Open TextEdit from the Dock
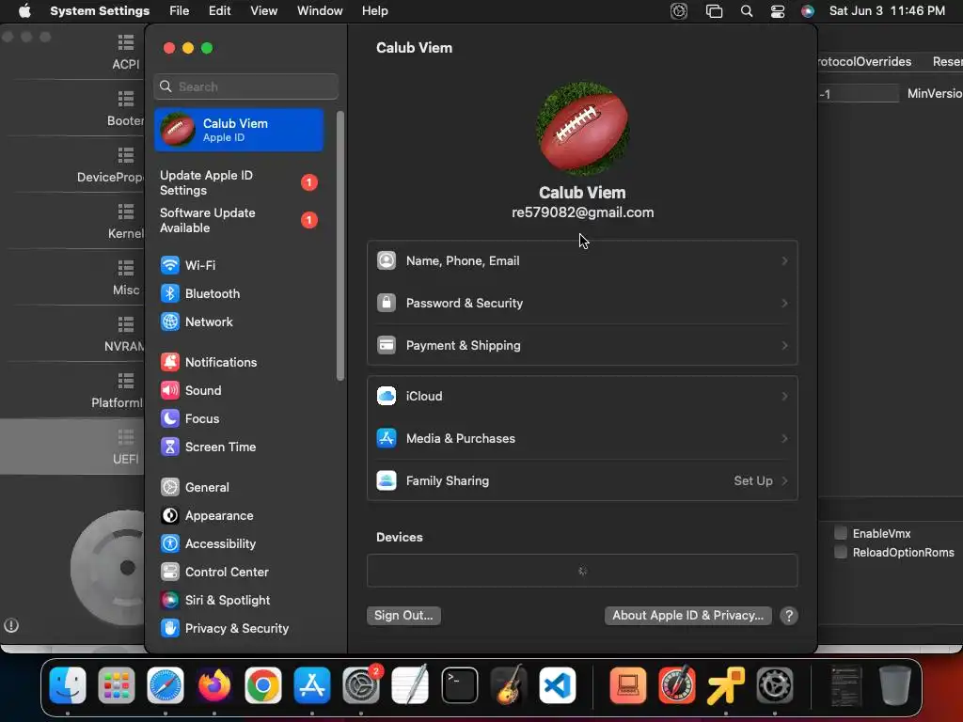The height and width of the screenshot is (722, 963). (x=410, y=685)
